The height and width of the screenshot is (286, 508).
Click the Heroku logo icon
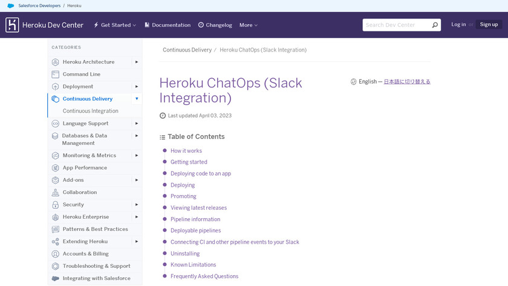pos(12,25)
